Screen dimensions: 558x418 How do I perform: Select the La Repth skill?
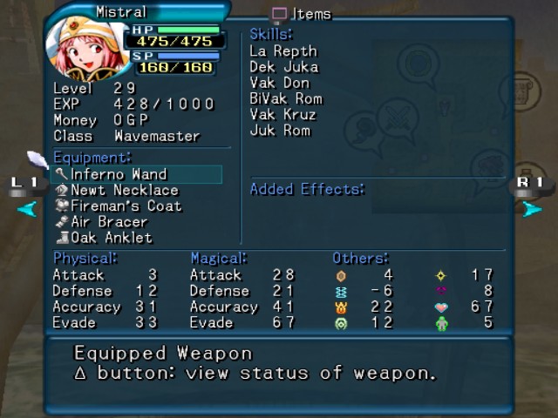pyautogui.click(x=283, y=51)
